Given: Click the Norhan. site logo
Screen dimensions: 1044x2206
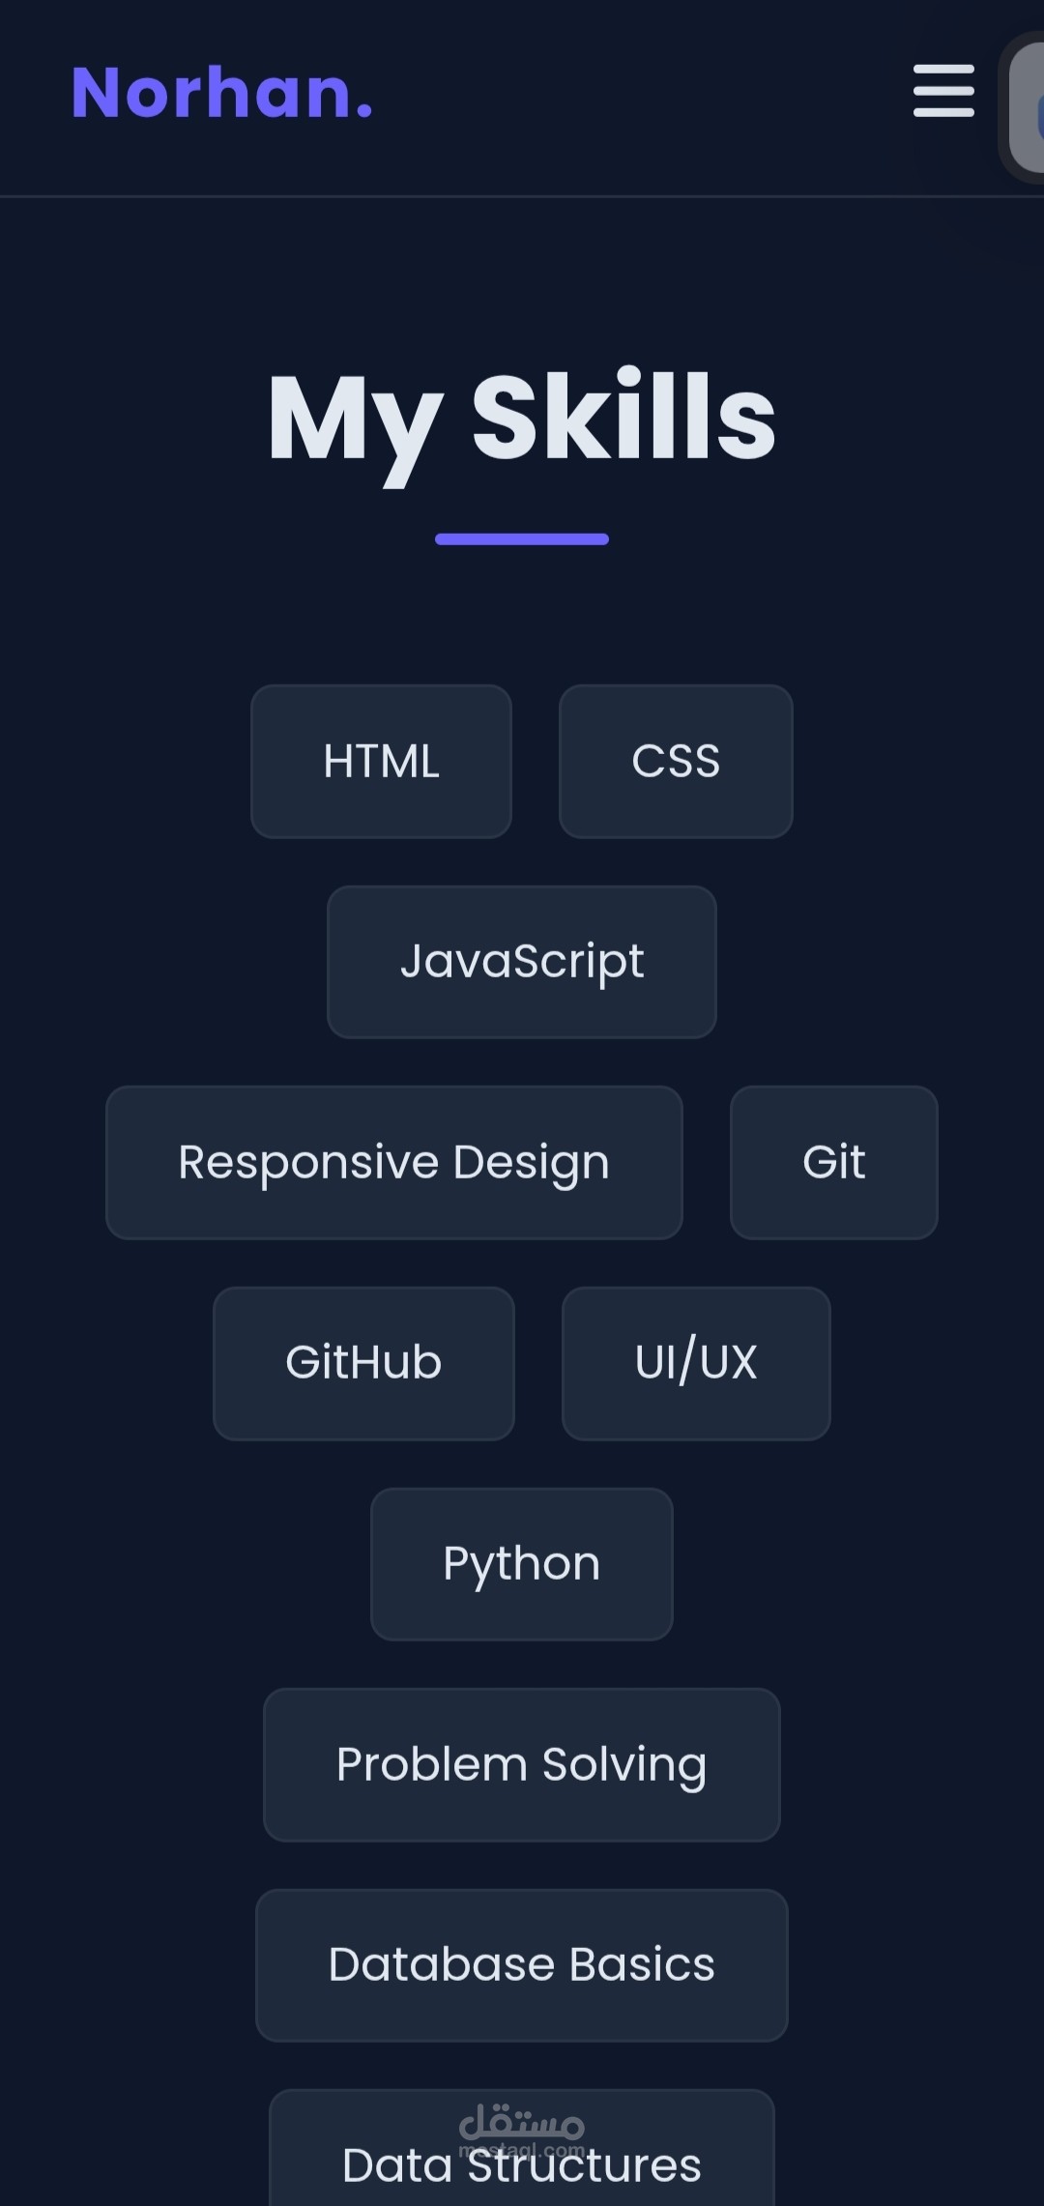Looking at the screenshot, I should (x=221, y=94).
